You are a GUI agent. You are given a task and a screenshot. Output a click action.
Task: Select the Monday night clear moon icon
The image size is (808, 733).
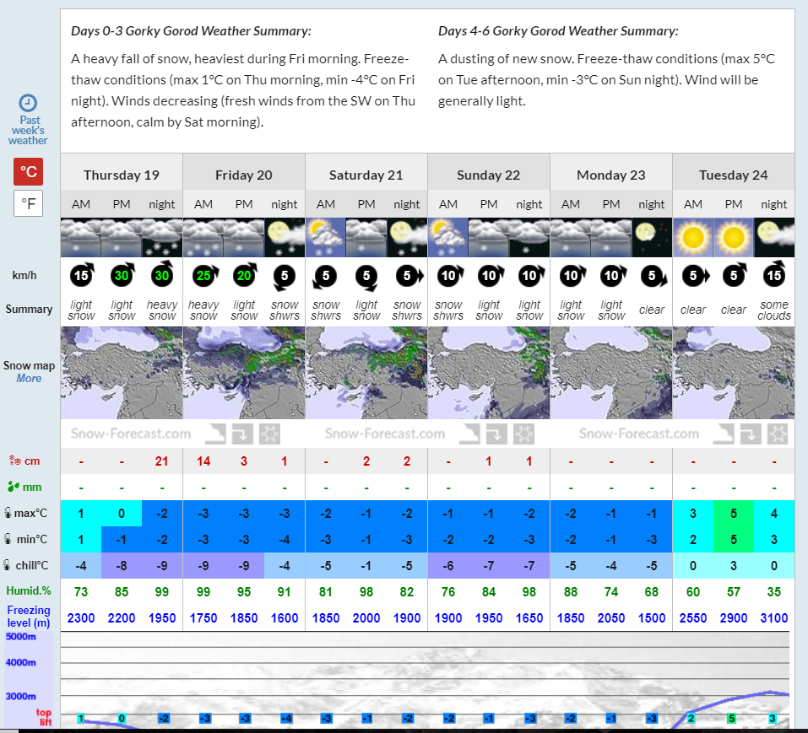click(652, 237)
